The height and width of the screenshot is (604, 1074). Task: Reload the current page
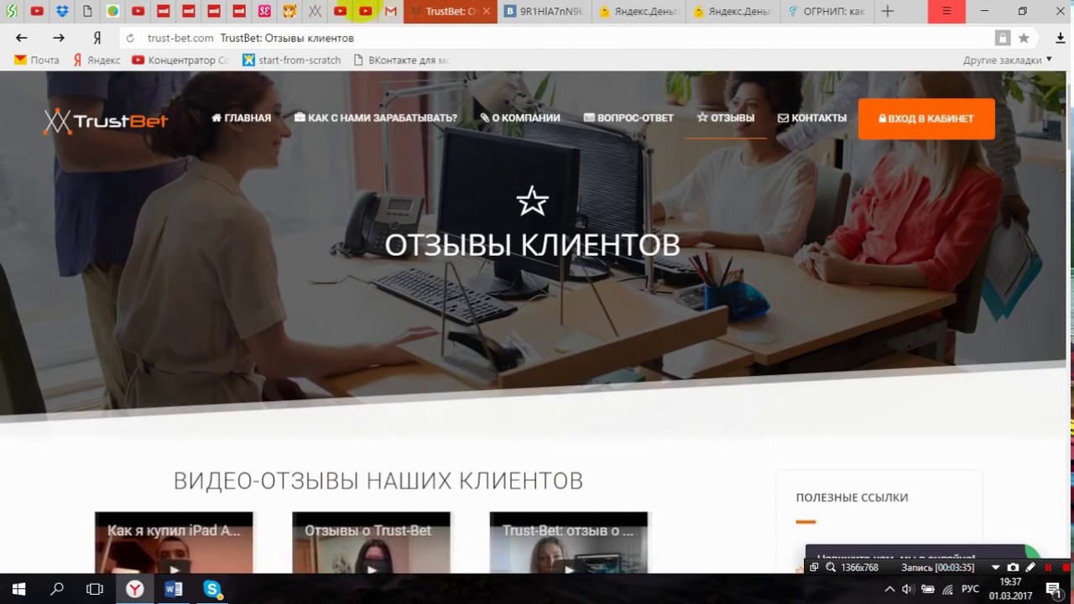(x=130, y=38)
